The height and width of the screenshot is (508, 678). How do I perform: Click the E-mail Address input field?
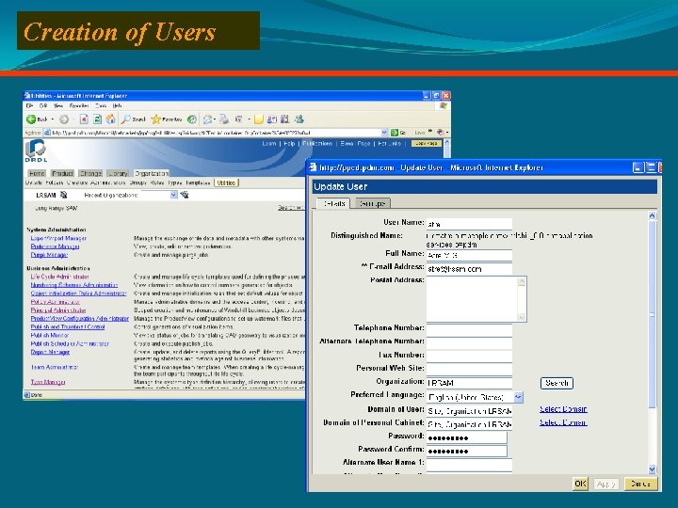pos(469,269)
